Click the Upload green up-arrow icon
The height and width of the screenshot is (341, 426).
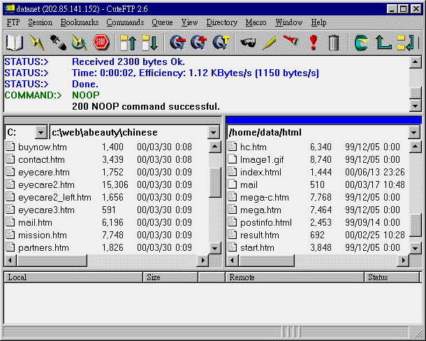[x=128, y=43]
